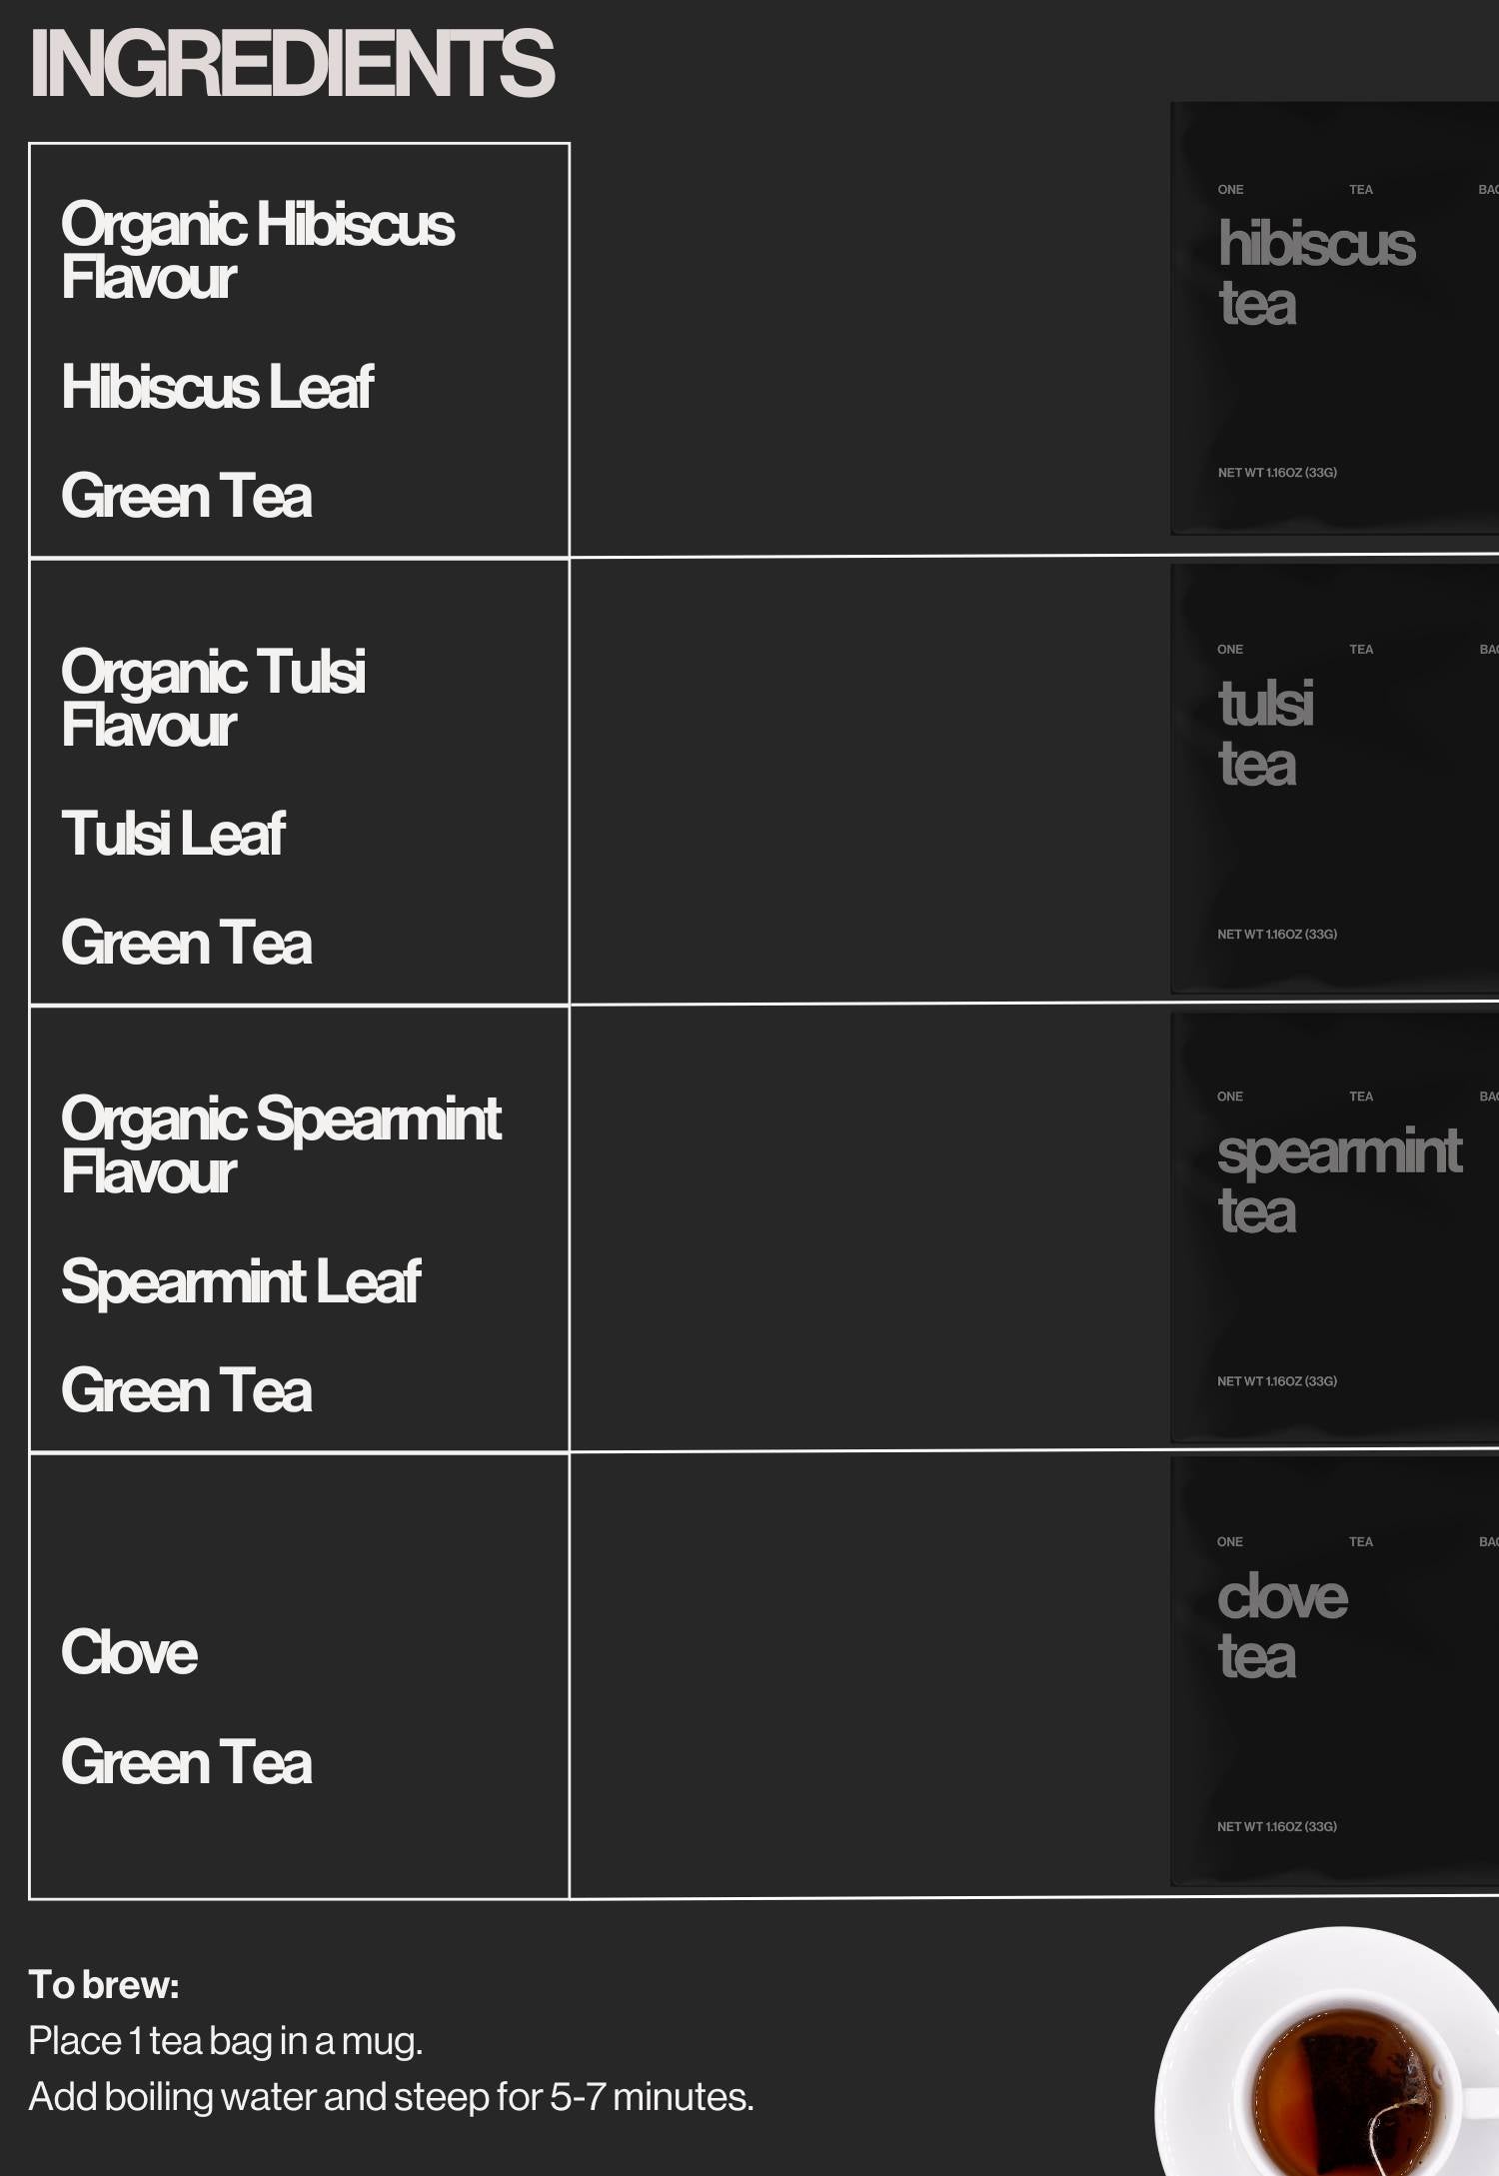The image size is (1499, 2176).
Task: Click the INGREDIENTS heading
Action: [292, 63]
